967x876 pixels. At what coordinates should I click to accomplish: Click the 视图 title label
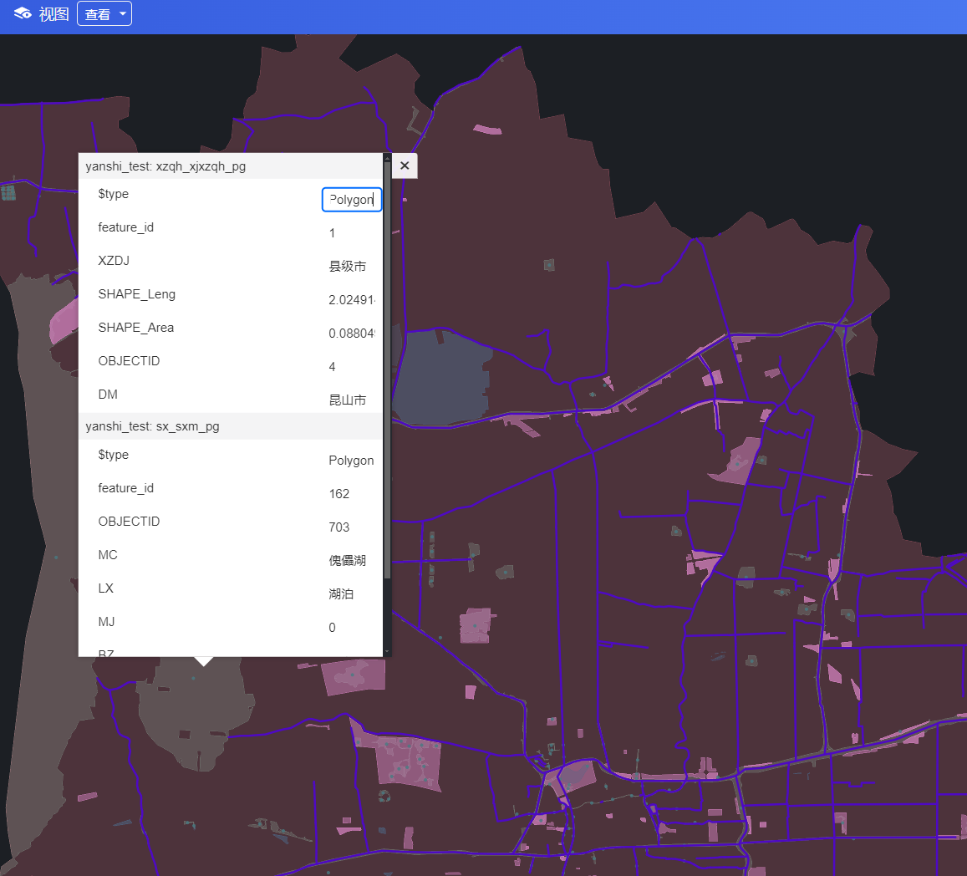tap(53, 14)
